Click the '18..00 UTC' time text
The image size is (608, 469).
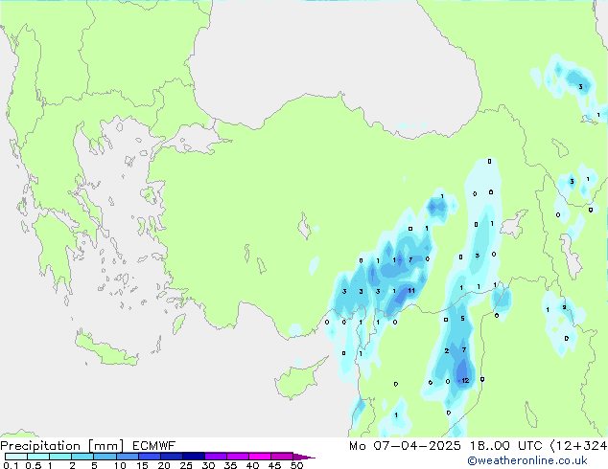[x=505, y=446]
